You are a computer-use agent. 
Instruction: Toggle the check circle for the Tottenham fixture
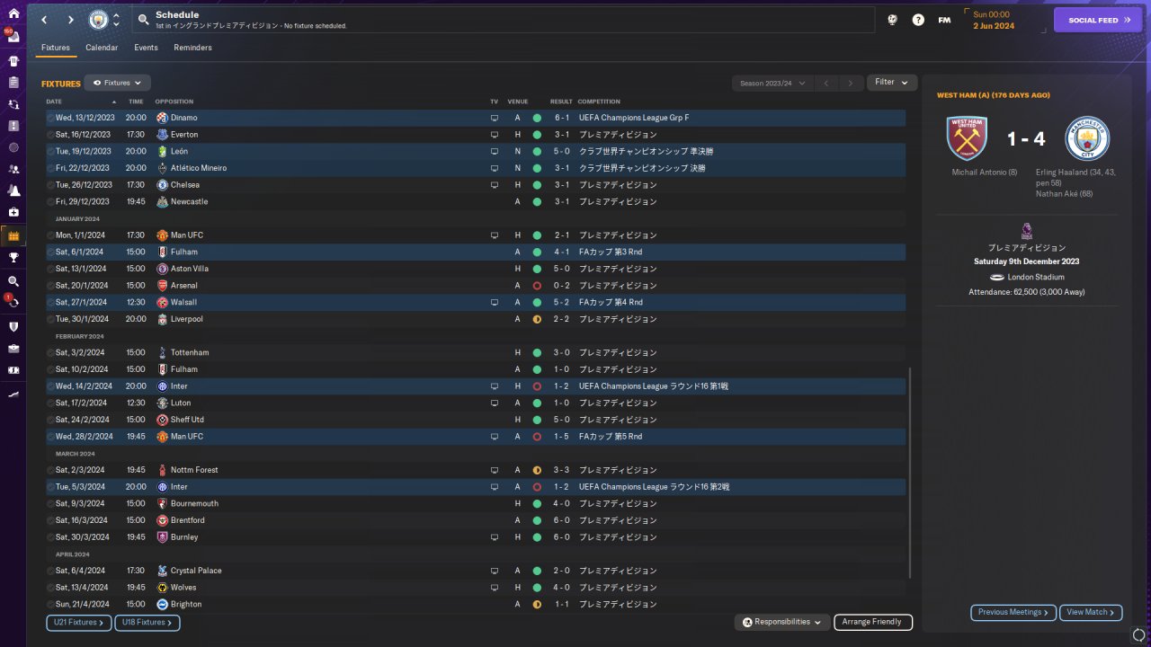50,352
